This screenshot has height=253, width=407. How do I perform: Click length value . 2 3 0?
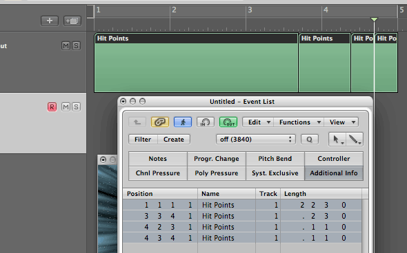pos(324,216)
